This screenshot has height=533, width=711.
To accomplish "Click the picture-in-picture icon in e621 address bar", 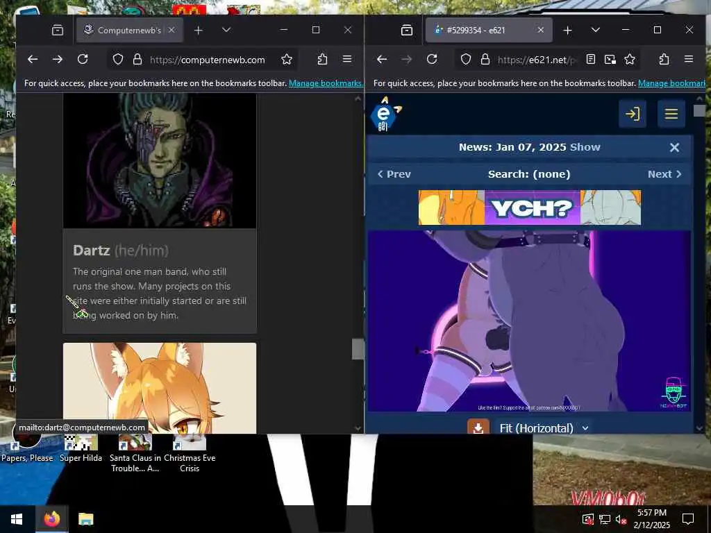I will click(x=610, y=60).
